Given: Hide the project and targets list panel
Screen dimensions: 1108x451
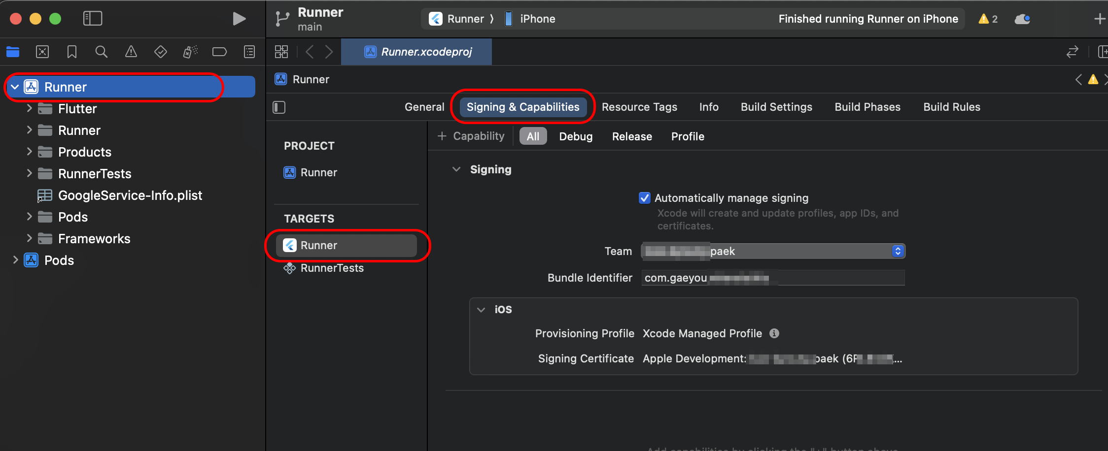Looking at the screenshot, I should point(279,107).
